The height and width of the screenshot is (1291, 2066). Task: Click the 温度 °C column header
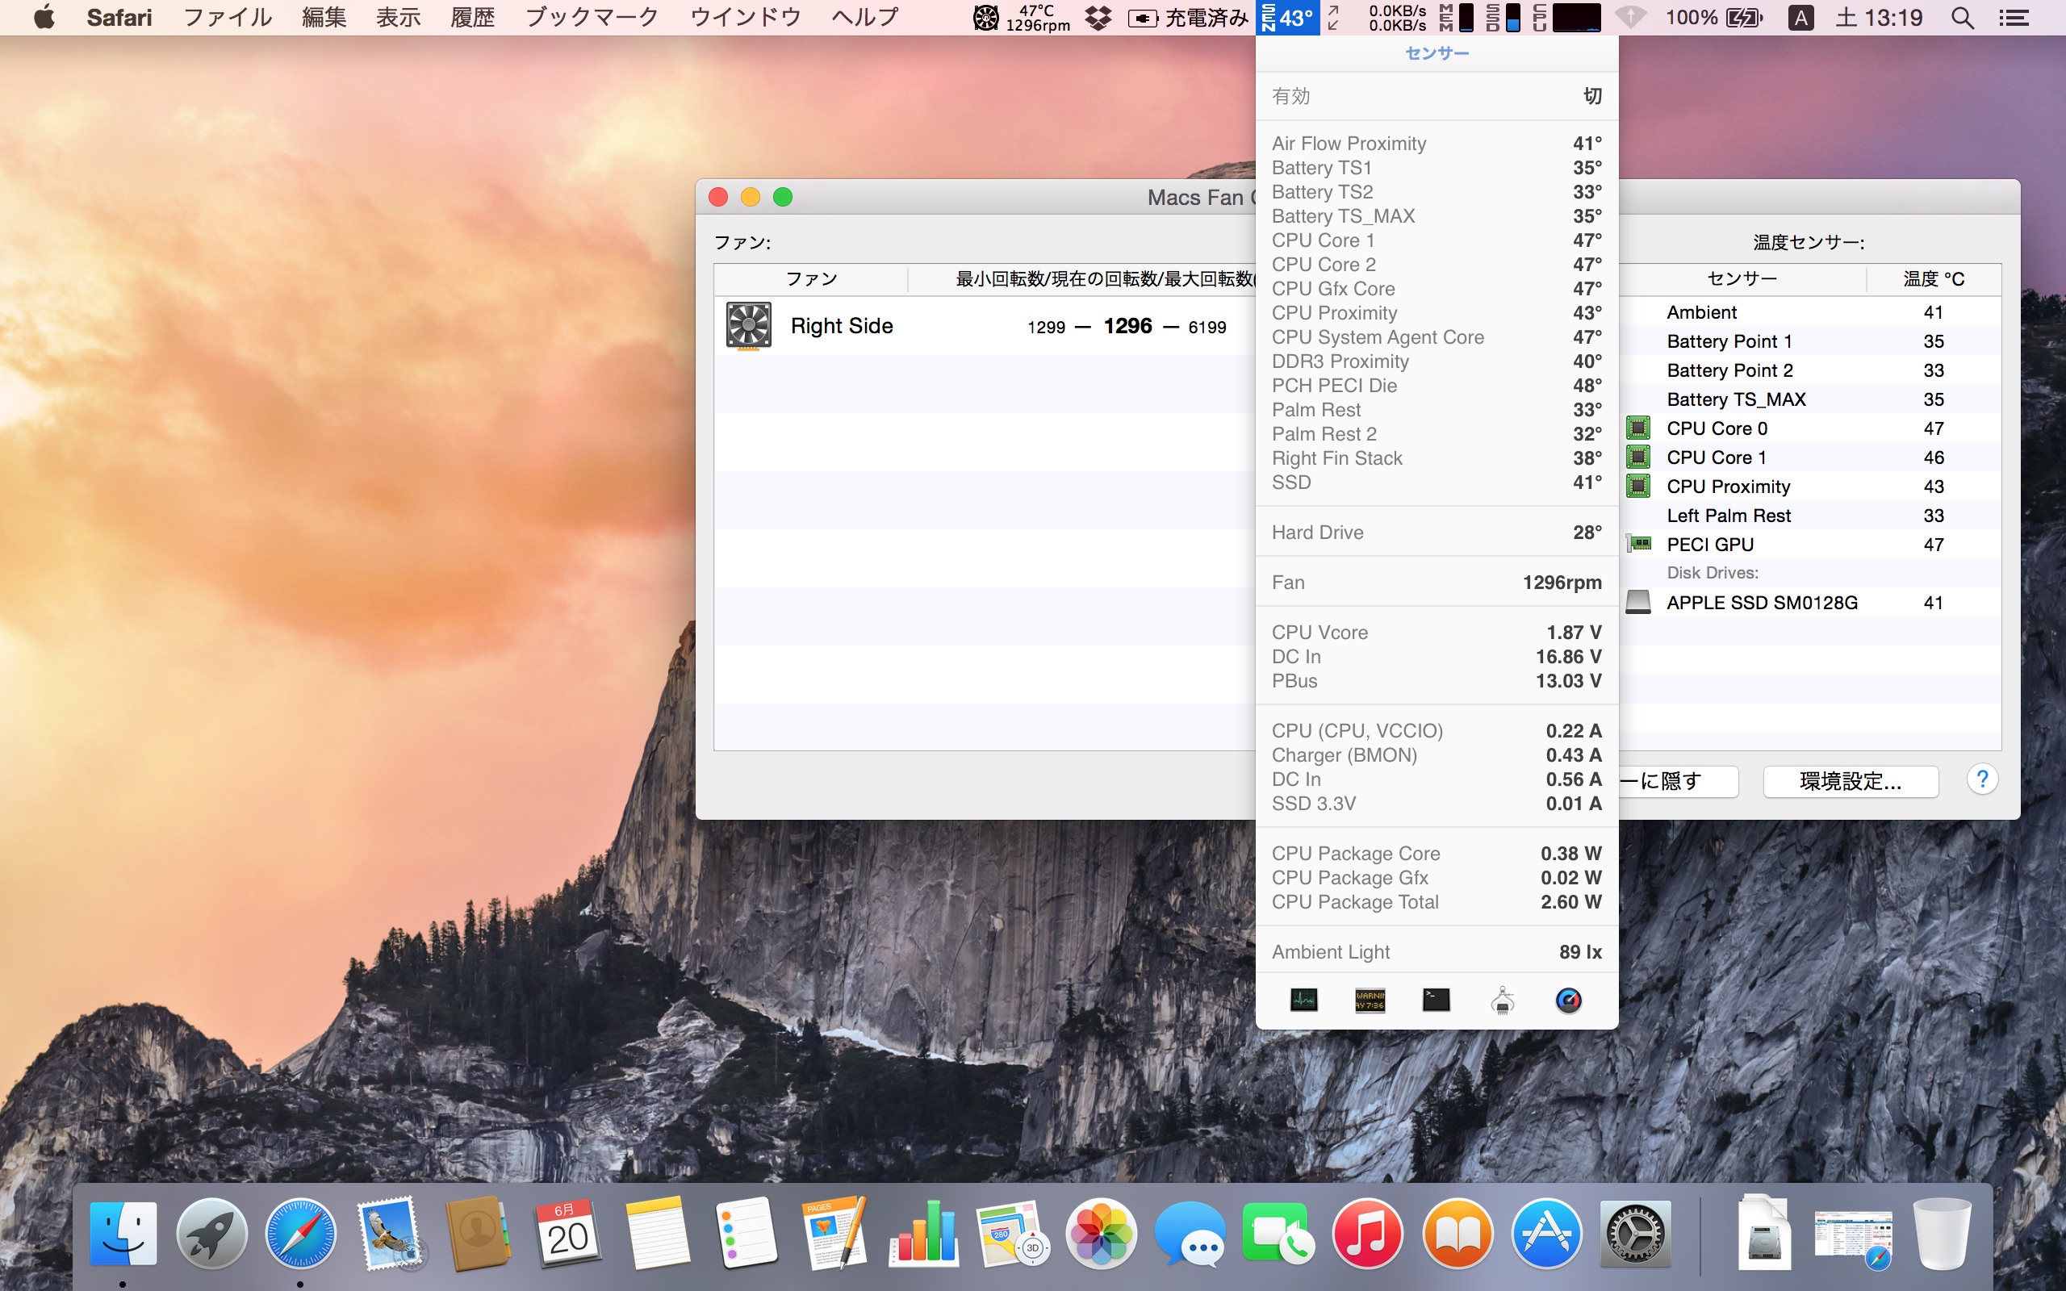(x=1933, y=279)
